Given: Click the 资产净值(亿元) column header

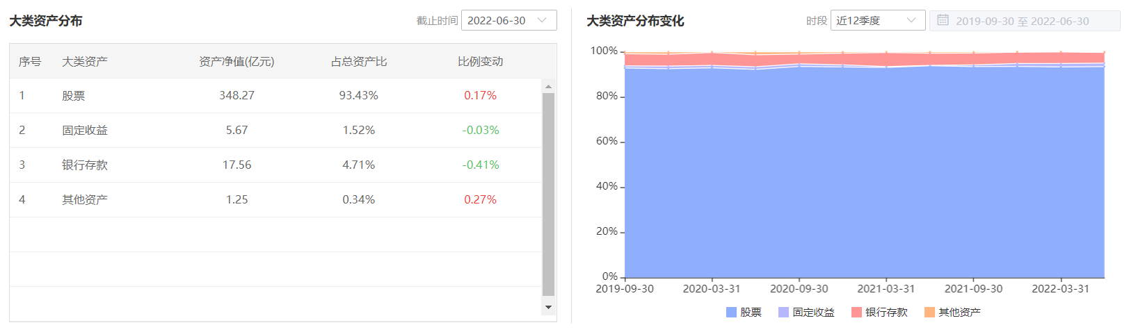Looking at the screenshot, I should click(237, 61).
